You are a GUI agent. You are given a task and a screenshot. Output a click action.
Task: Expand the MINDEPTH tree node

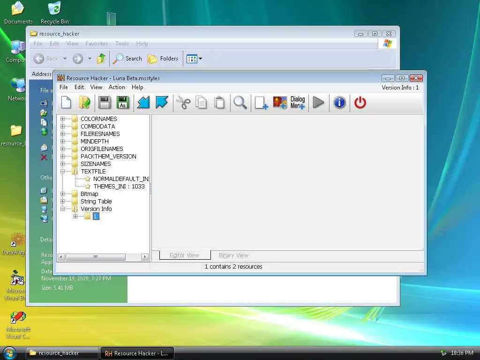tap(62, 141)
